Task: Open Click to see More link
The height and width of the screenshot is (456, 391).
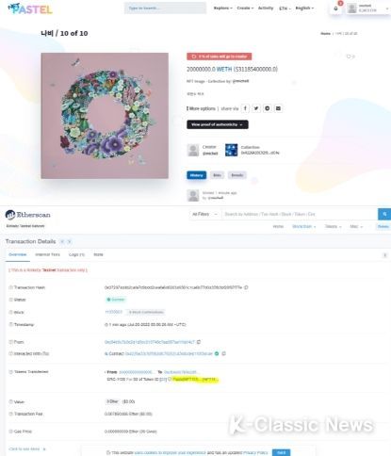Action: (27, 449)
